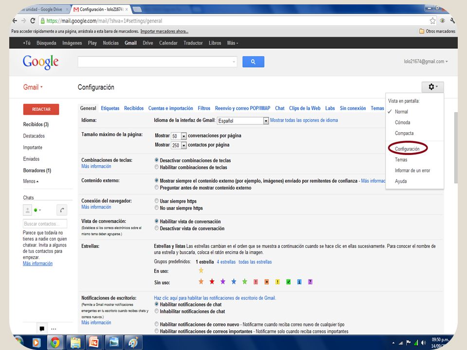Viewport: 467px width, 350px height.
Task: Open PowerPoint from the taskbar
Action: coord(94,343)
